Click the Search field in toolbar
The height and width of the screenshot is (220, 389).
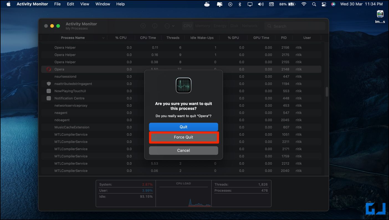click(x=295, y=26)
